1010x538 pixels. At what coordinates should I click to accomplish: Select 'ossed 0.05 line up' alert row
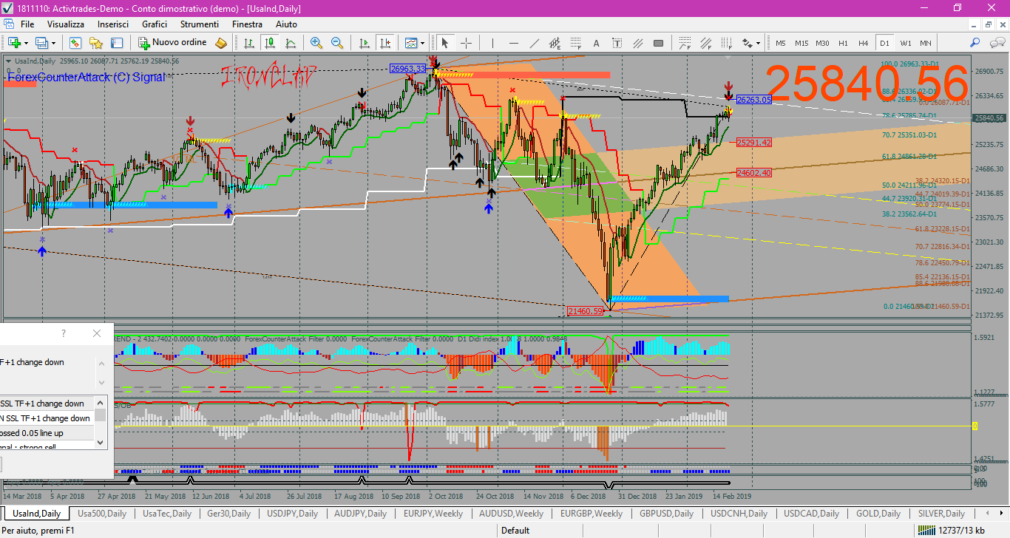point(47,432)
